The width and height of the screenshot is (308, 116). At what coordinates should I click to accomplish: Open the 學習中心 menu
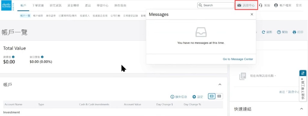(x=103, y=5)
